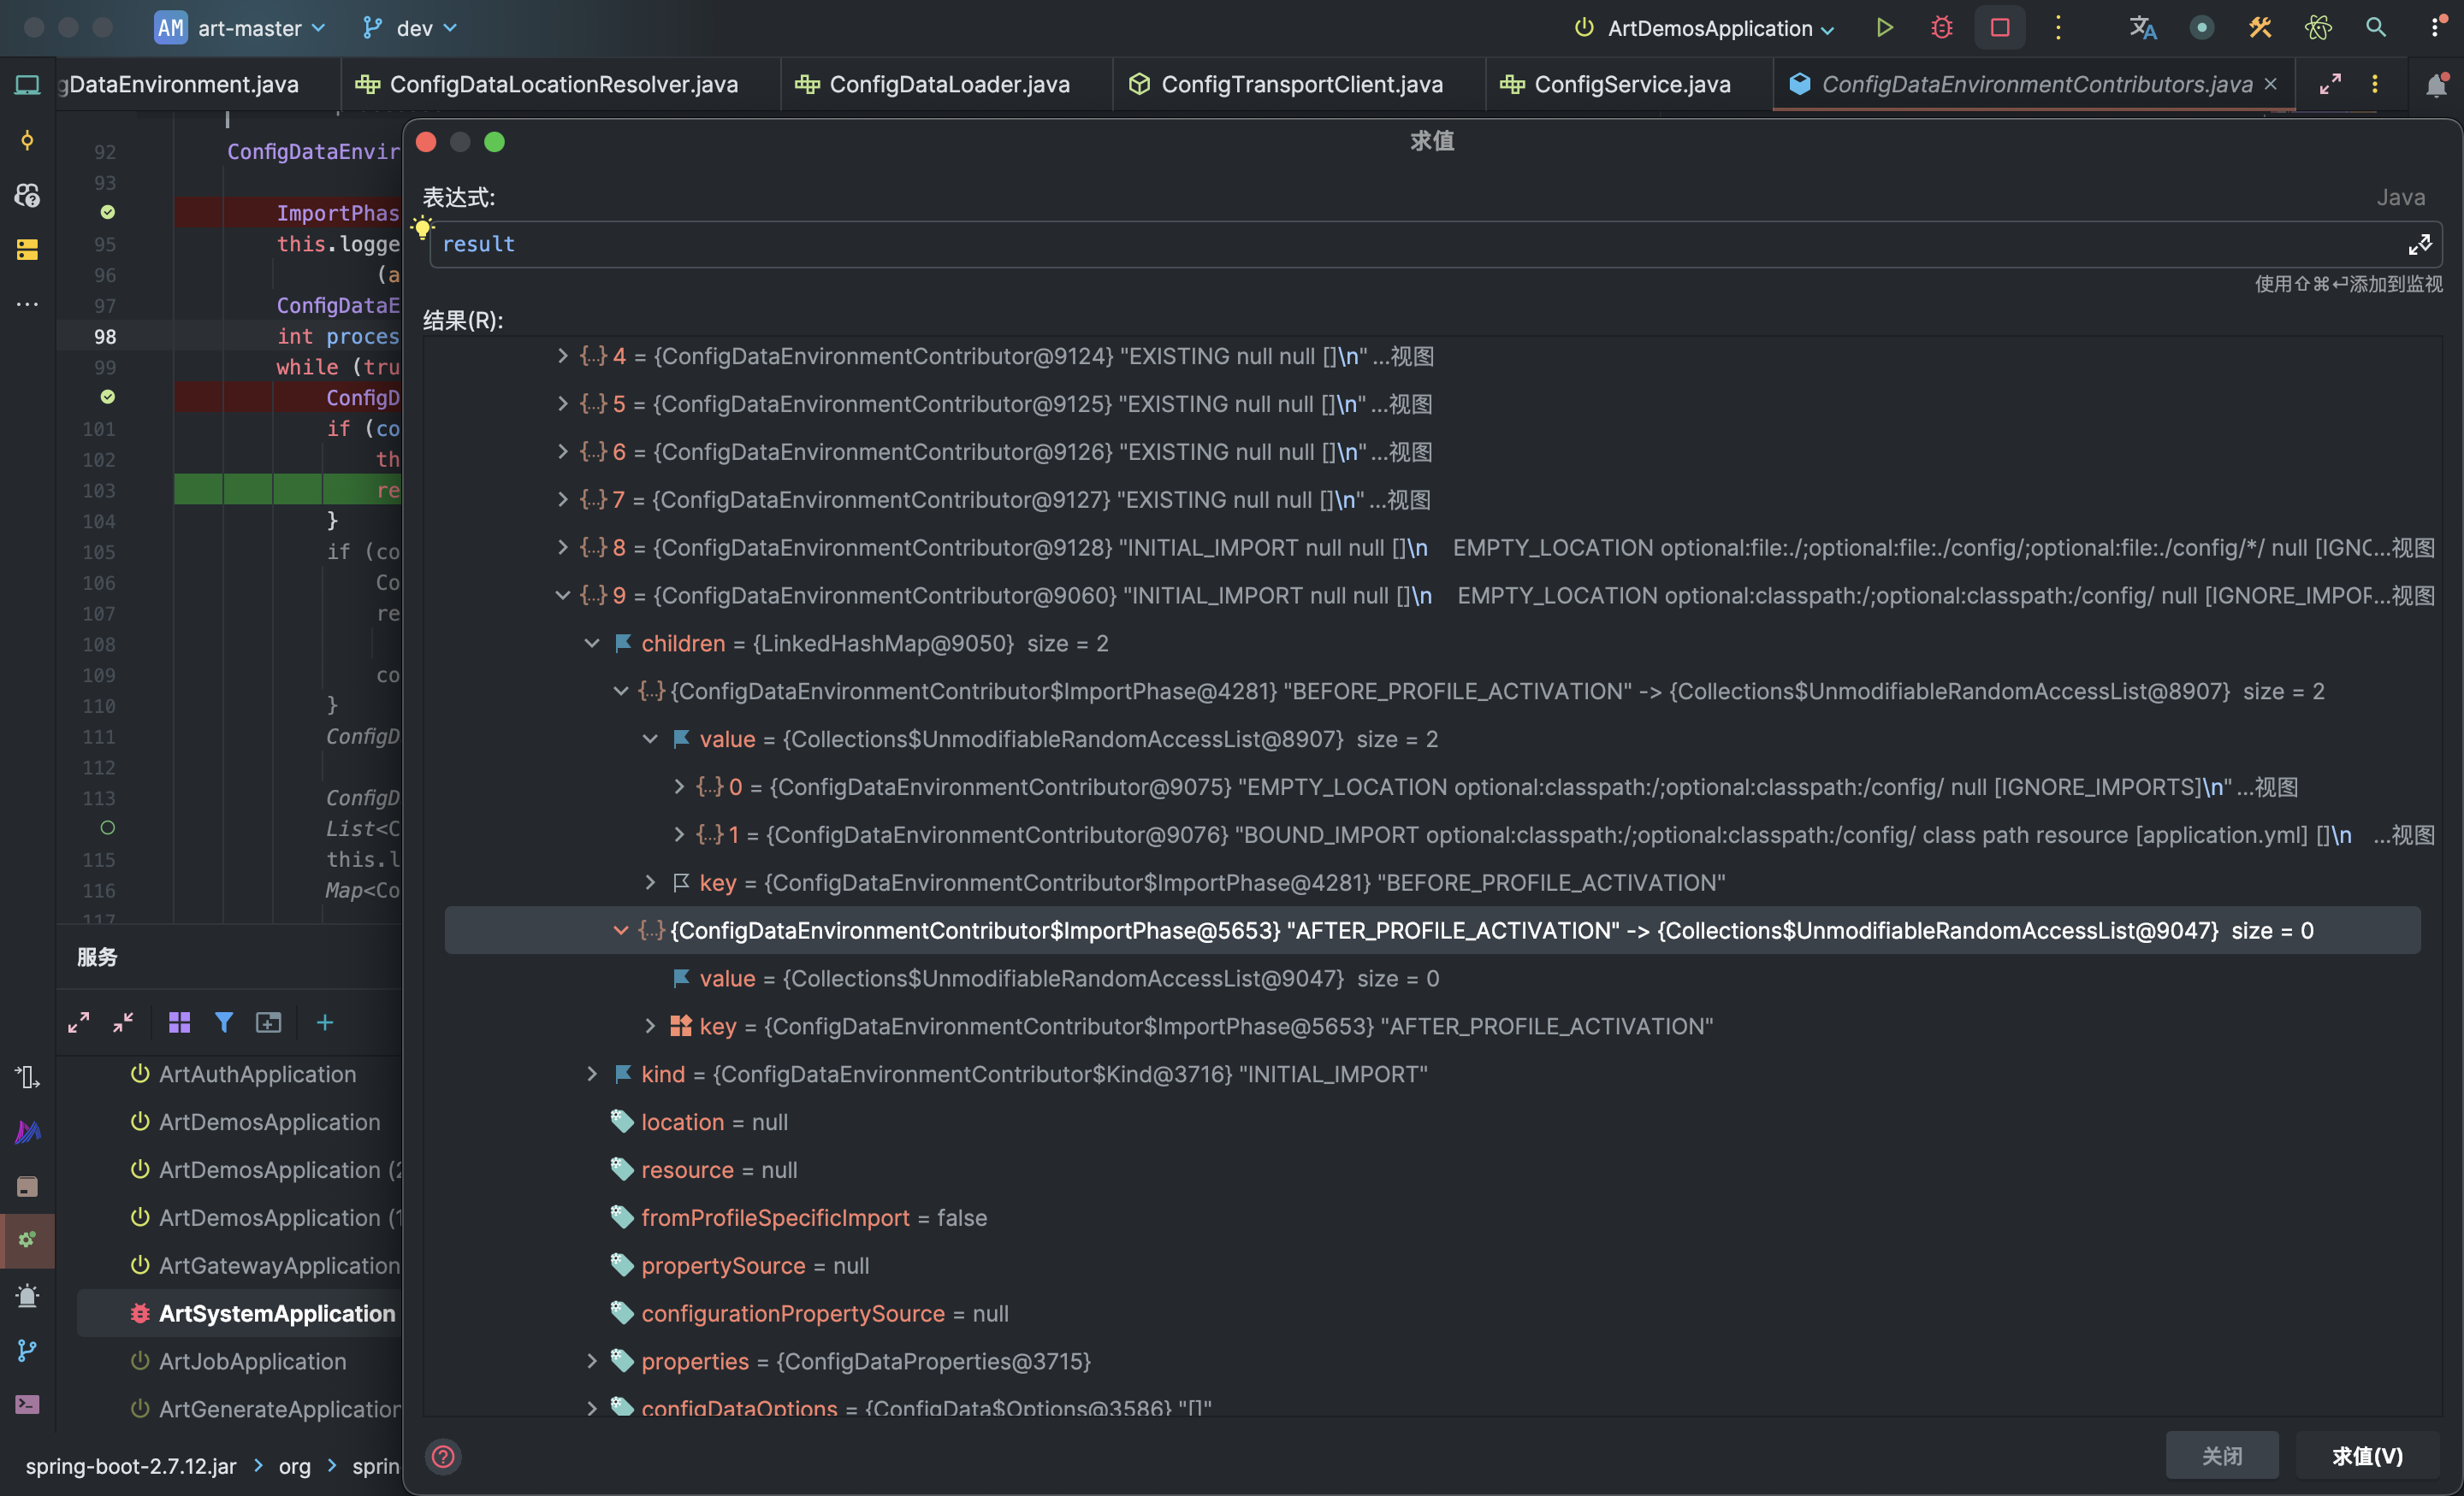
Task: Open the Search Everywhere magnifier
Action: (2375, 28)
